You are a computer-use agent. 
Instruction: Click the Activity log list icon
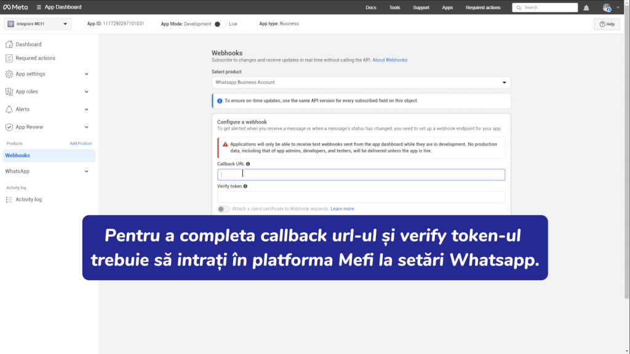pos(9,200)
